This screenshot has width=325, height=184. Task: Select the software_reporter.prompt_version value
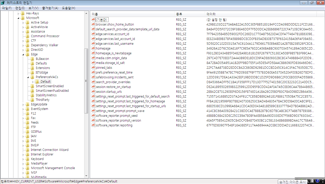(x=118, y=120)
